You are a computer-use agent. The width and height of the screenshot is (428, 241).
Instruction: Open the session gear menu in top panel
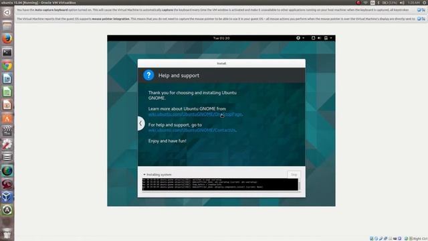(425, 3)
